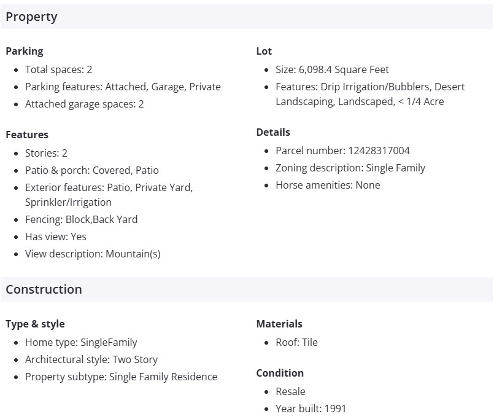This screenshot has width=494, height=419.
Task: Select the Zoning description: Single Family line
Action: [x=350, y=168]
